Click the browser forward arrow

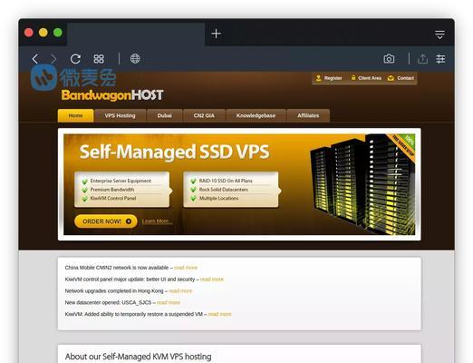click(x=53, y=59)
